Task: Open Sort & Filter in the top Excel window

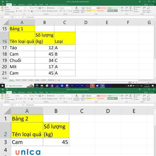Action: click(144, 10)
